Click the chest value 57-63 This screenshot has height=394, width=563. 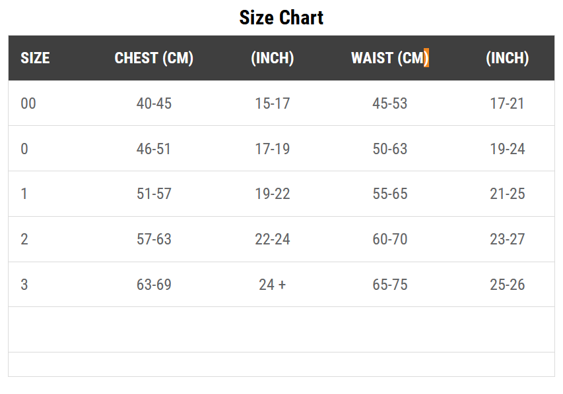pos(154,239)
